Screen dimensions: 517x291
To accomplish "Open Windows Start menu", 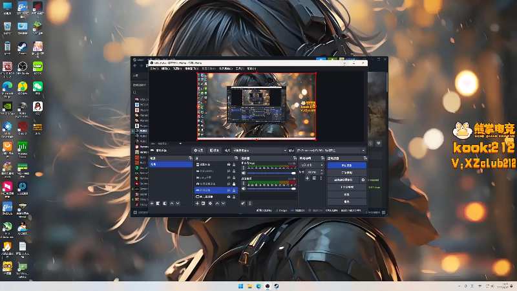I will coord(240,286).
